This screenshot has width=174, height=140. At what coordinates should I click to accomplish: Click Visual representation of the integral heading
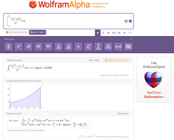tap(24, 81)
